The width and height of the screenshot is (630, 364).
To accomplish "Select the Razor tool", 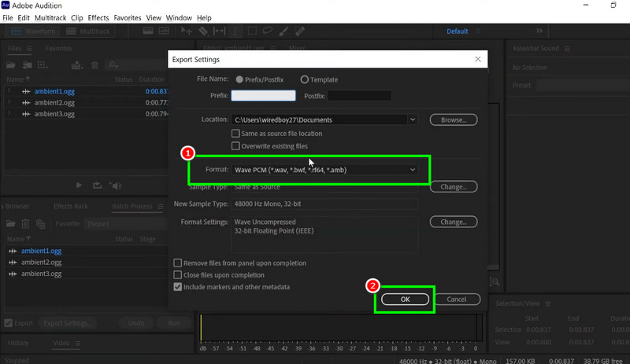I will pos(203,31).
